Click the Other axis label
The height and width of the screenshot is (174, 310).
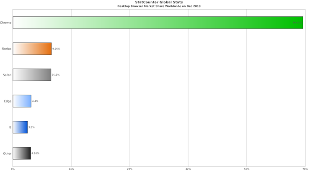pos(7,154)
